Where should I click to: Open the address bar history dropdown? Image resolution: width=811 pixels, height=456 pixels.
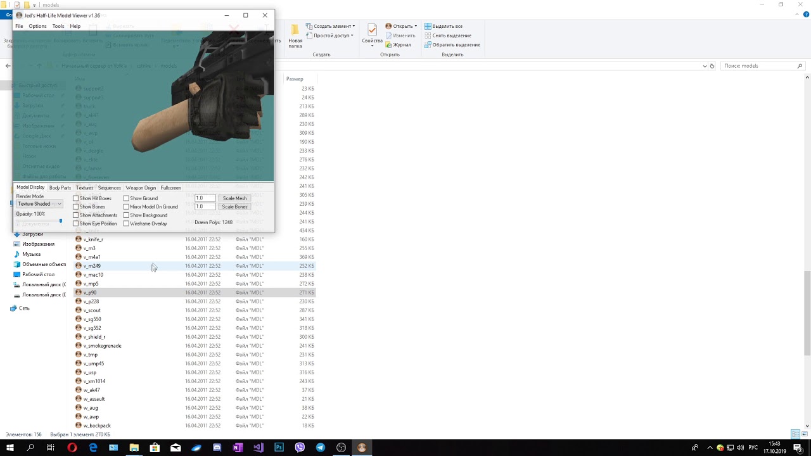(705, 66)
